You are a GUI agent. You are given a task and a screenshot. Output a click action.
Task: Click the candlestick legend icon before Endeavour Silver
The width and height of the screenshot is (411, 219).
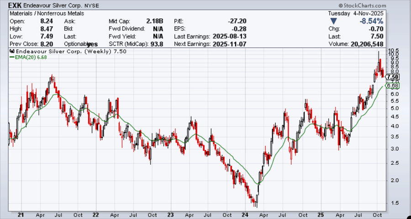click(11, 52)
